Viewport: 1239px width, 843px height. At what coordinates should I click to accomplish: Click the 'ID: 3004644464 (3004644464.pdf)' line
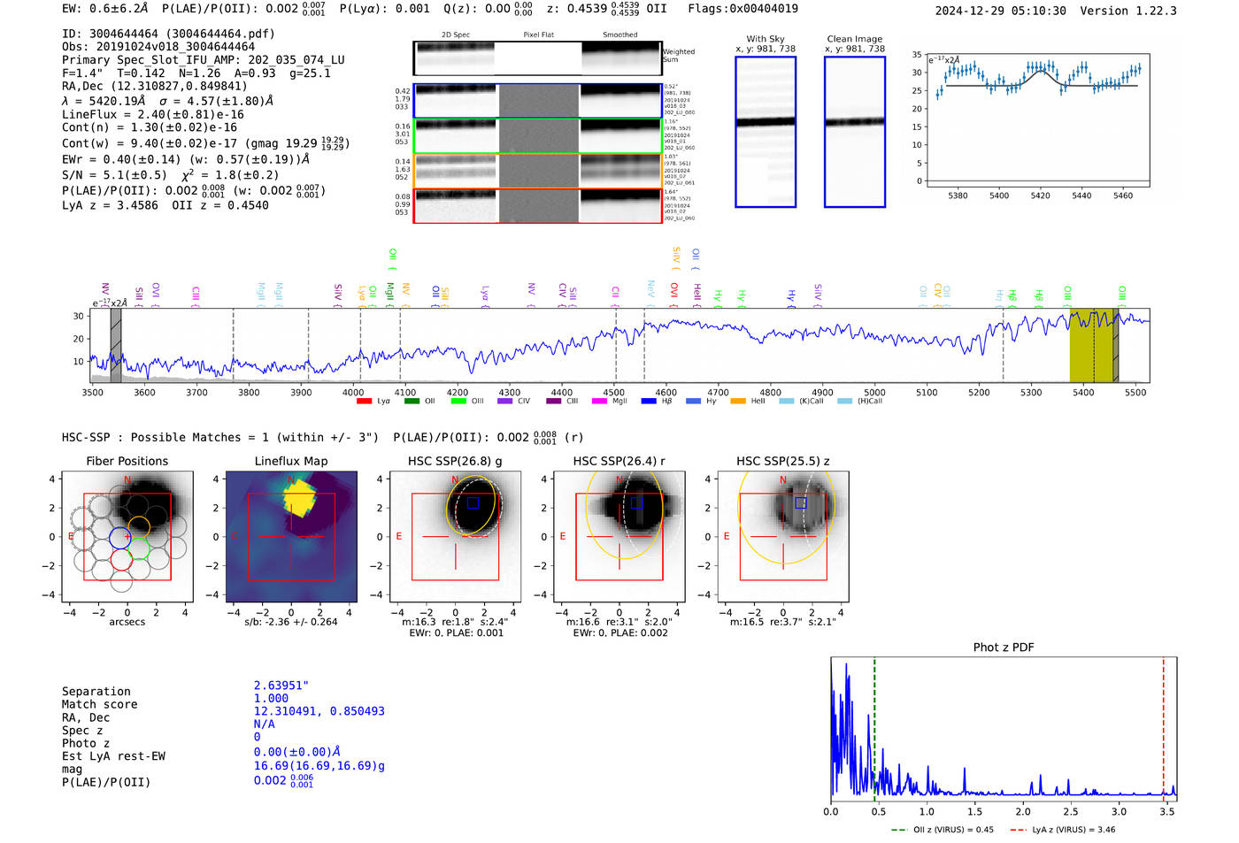coord(168,34)
